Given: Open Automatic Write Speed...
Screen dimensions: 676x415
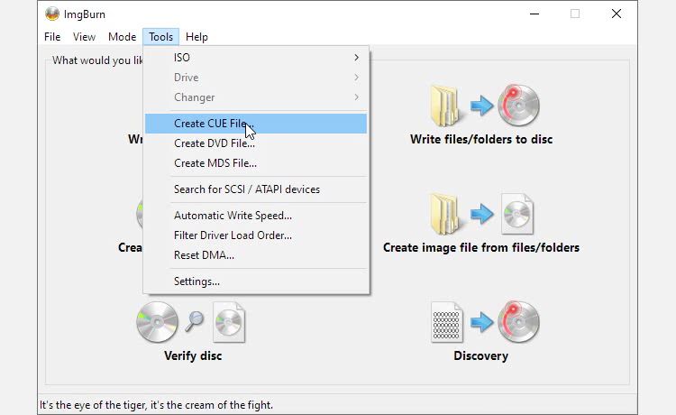Looking at the screenshot, I should point(256,216).
